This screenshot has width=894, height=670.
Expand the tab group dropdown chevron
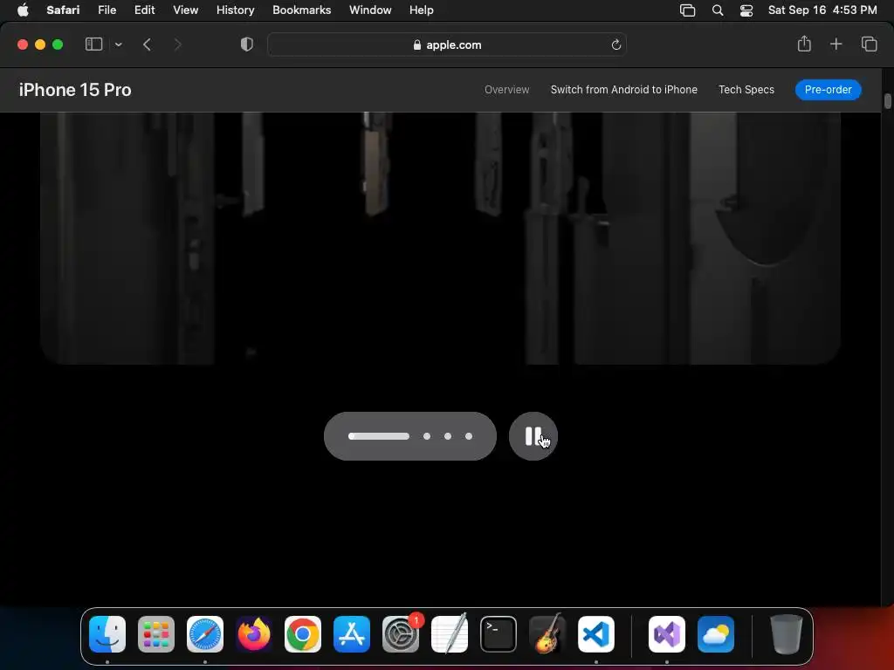click(x=118, y=44)
